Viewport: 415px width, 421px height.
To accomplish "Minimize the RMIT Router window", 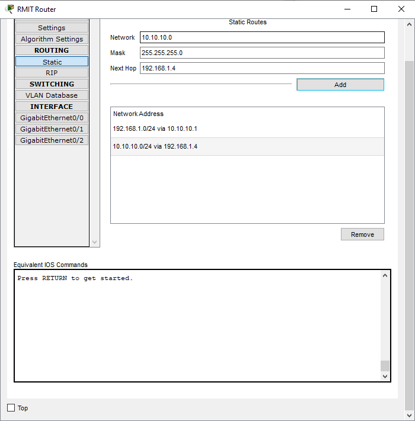I will pyautogui.click(x=347, y=9).
